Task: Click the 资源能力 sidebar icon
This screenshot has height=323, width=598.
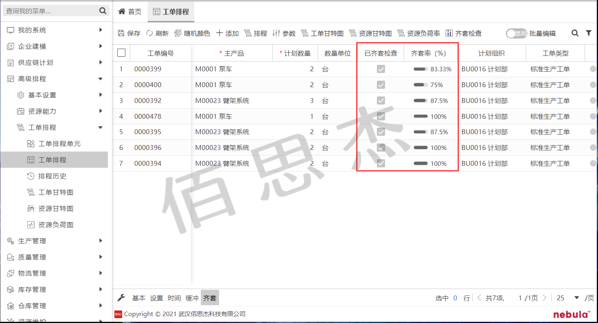Action: [x=21, y=111]
